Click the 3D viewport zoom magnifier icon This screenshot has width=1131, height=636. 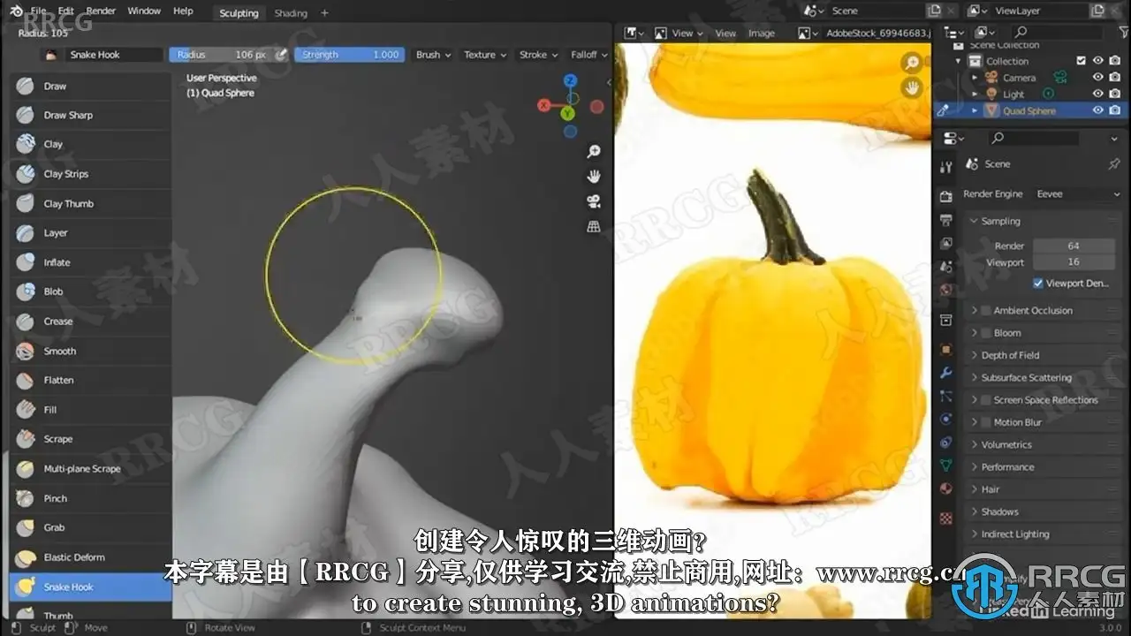click(594, 152)
